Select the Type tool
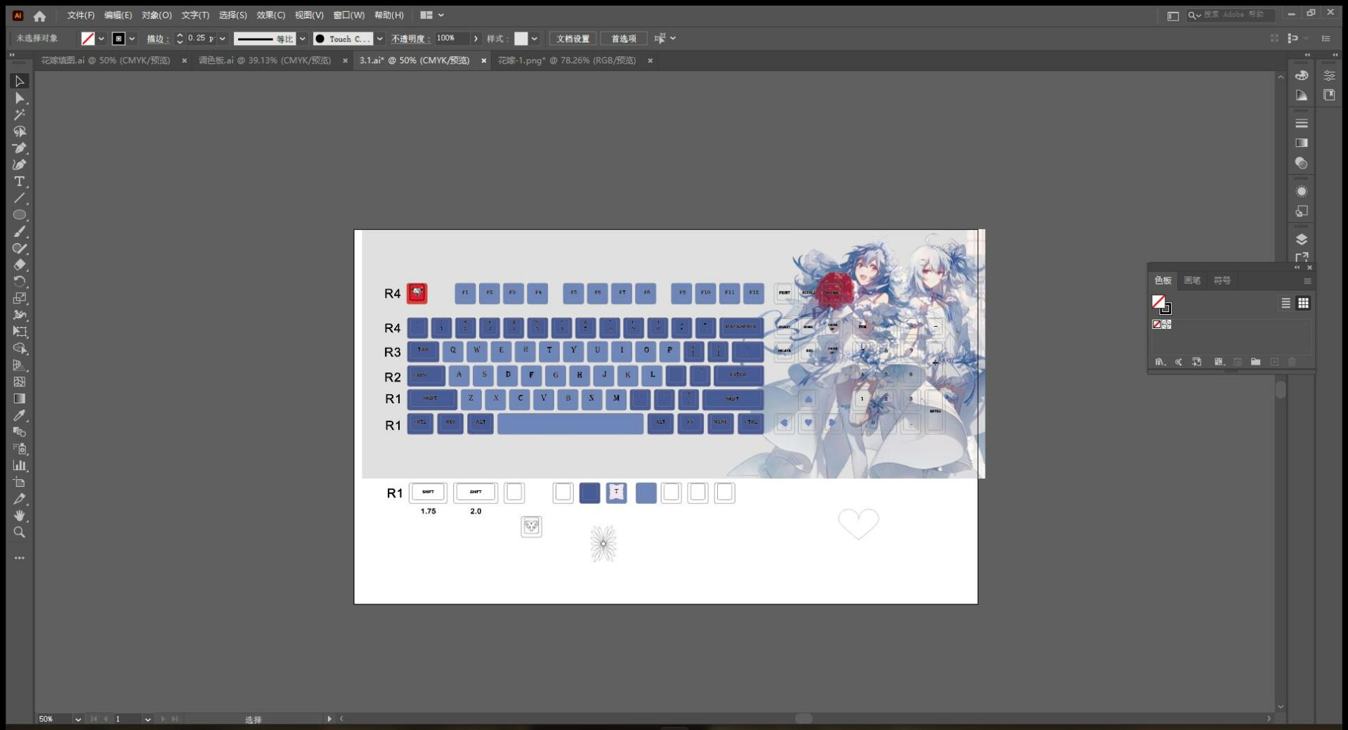This screenshot has height=730, width=1348. [x=20, y=181]
